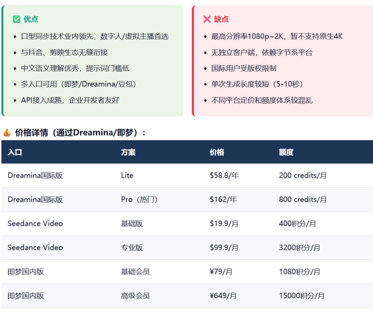Click the 200 credits/月 cell
This screenshot has height=313, width=373.
tap(303, 175)
